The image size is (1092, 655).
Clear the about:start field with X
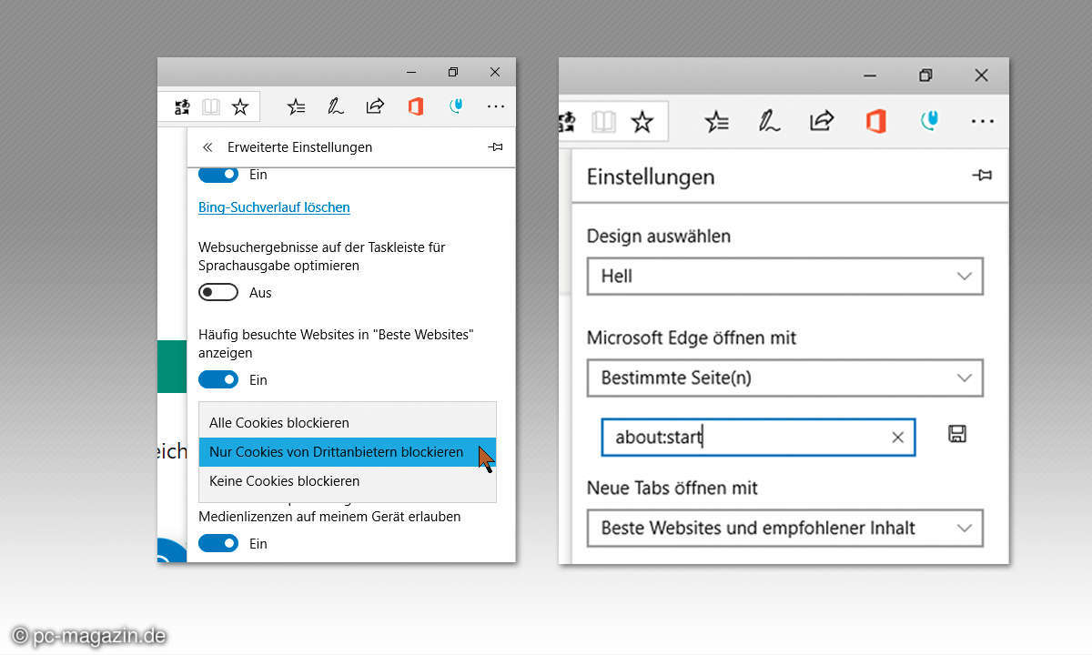pos(897,438)
